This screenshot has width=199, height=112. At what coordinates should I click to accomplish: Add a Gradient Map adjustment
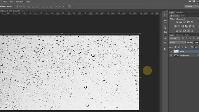[x=192, y=30]
